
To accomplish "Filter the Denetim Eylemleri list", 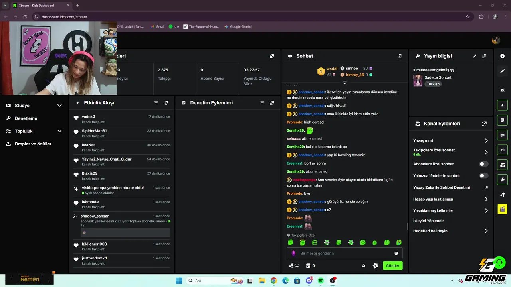I will point(262,103).
